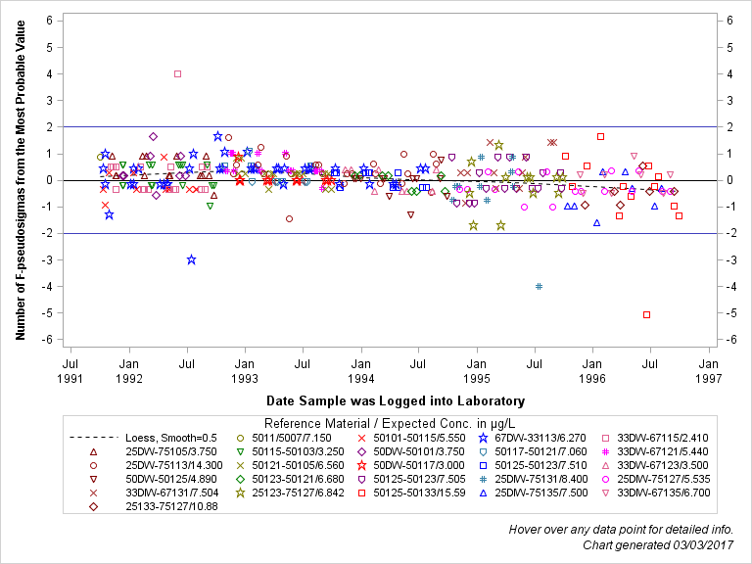This screenshot has width=752, height=564.
Task: Click the triangle marker for 25DW-75105/3.750 in legend
Action: click(94, 451)
